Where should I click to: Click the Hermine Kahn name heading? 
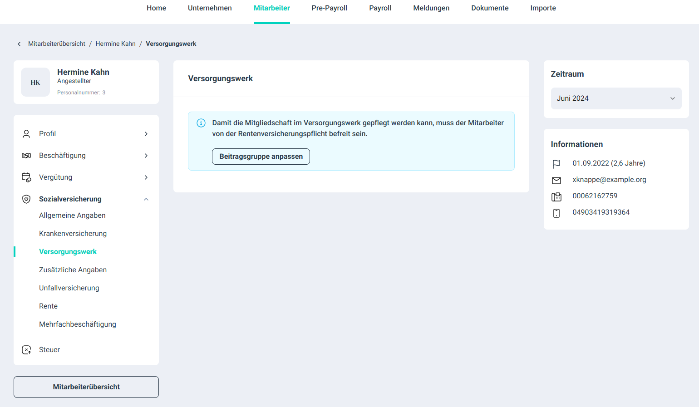(83, 72)
